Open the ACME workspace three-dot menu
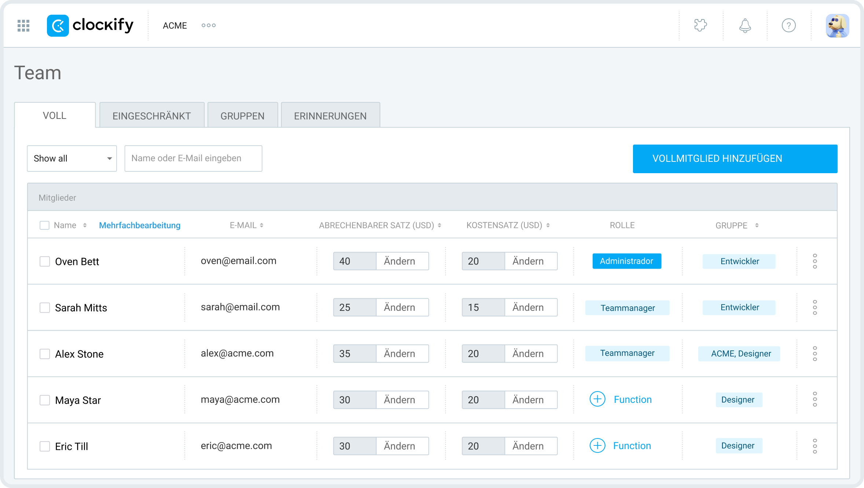The height and width of the screenshot is (488, 864). pyautogui.click(x=208, y=26)
